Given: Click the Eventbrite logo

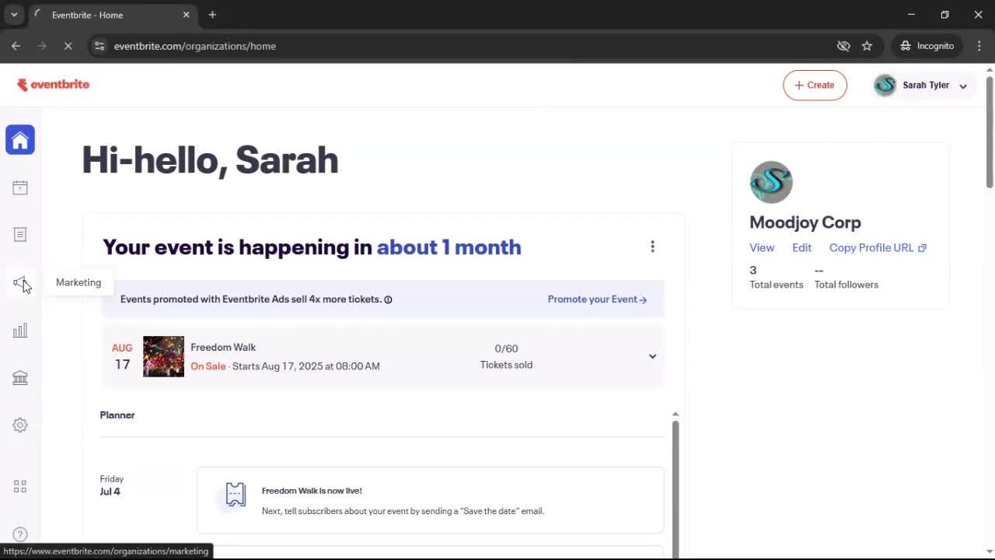Looking at the screenshot, I should click(54, 85).
